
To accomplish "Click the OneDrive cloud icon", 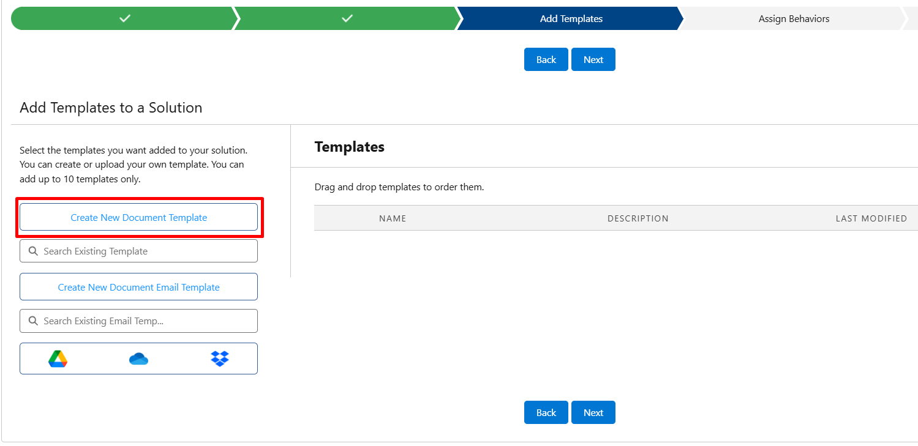I will (138, 359).
